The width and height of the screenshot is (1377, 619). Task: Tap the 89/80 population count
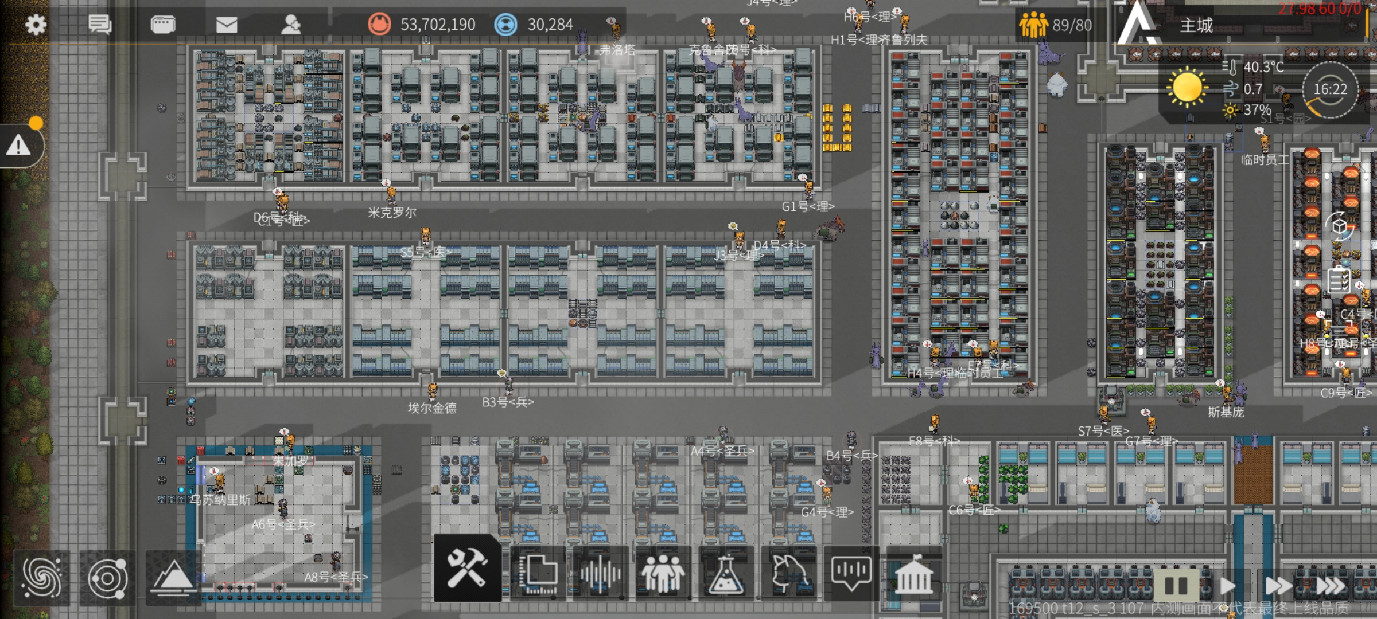point(1072,25)
